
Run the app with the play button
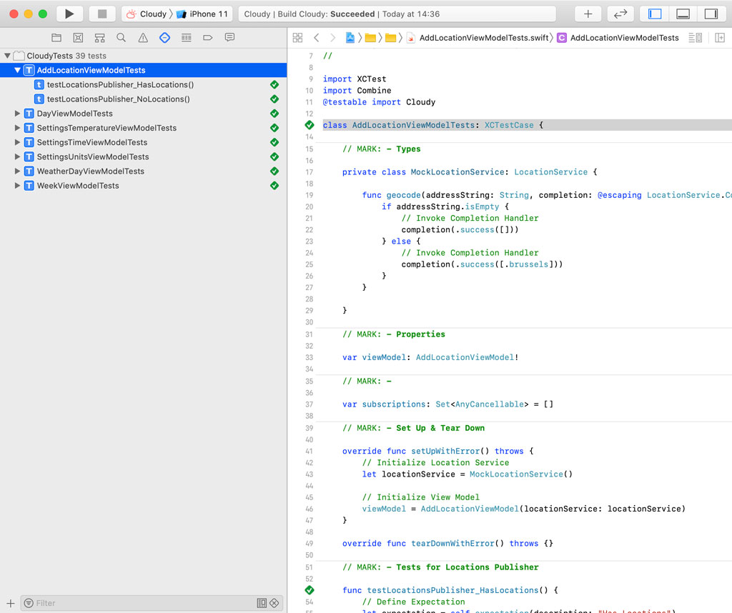69,13
